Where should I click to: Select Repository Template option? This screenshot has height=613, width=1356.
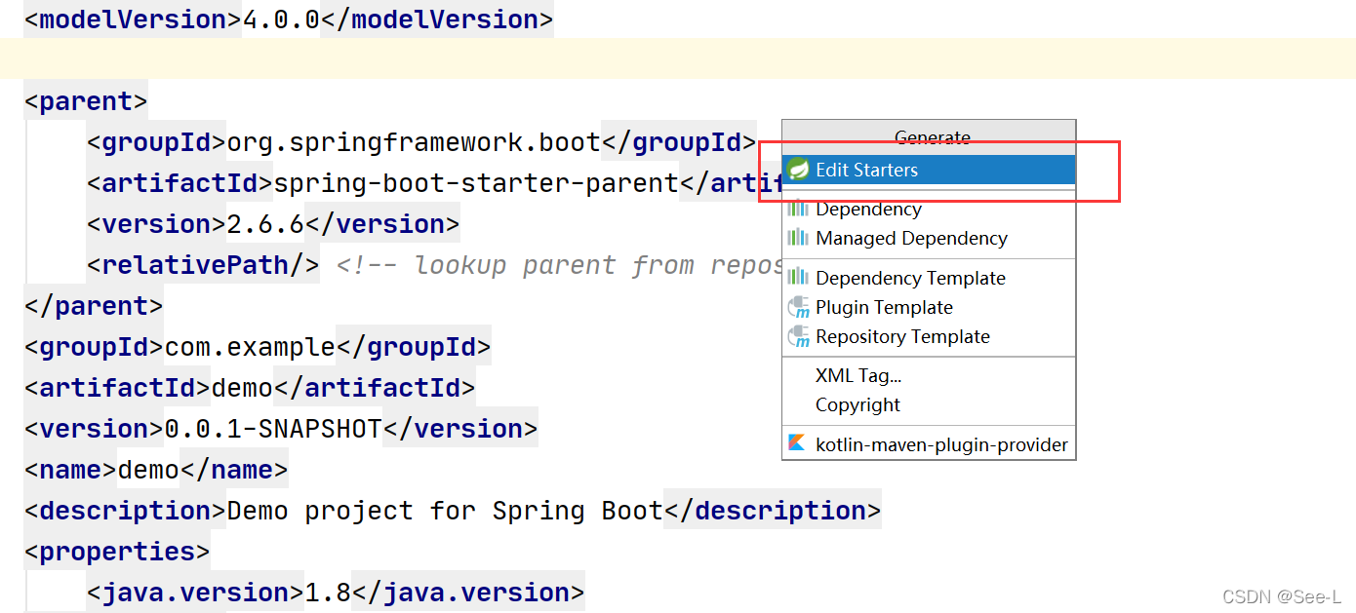(x=929, y=336)
